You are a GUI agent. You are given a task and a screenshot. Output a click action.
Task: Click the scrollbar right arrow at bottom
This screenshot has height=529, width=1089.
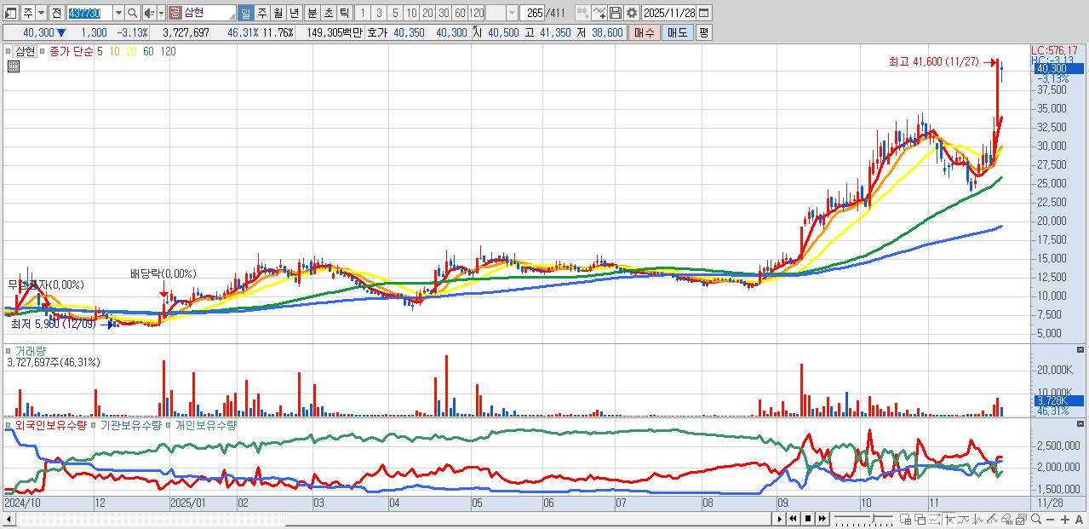point(778,519)
